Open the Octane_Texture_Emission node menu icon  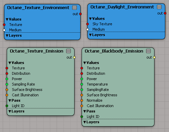point(68,51)
